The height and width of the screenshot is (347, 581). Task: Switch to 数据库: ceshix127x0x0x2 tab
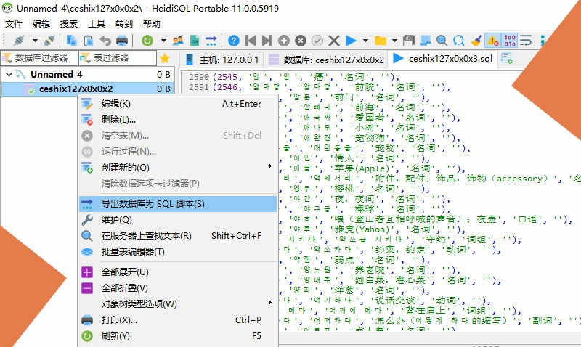pos(326,60)
